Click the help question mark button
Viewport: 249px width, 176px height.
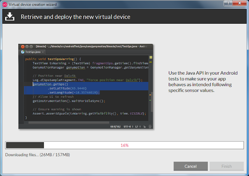228,3
